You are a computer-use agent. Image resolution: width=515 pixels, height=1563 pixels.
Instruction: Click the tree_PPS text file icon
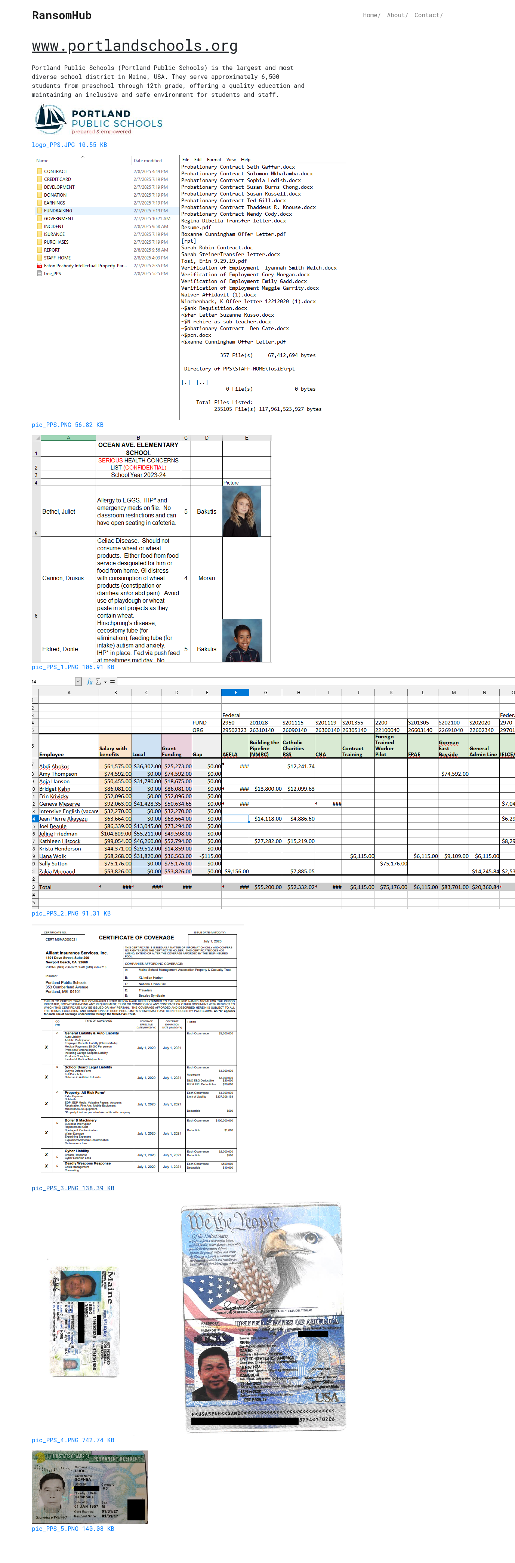point(40,274)
